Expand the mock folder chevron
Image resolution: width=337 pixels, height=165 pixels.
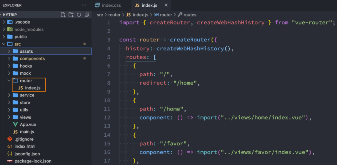pos(9,73)
